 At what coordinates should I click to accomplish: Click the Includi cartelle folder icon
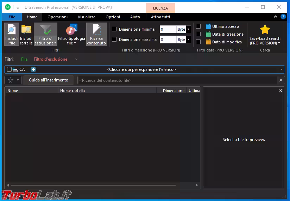26,30
